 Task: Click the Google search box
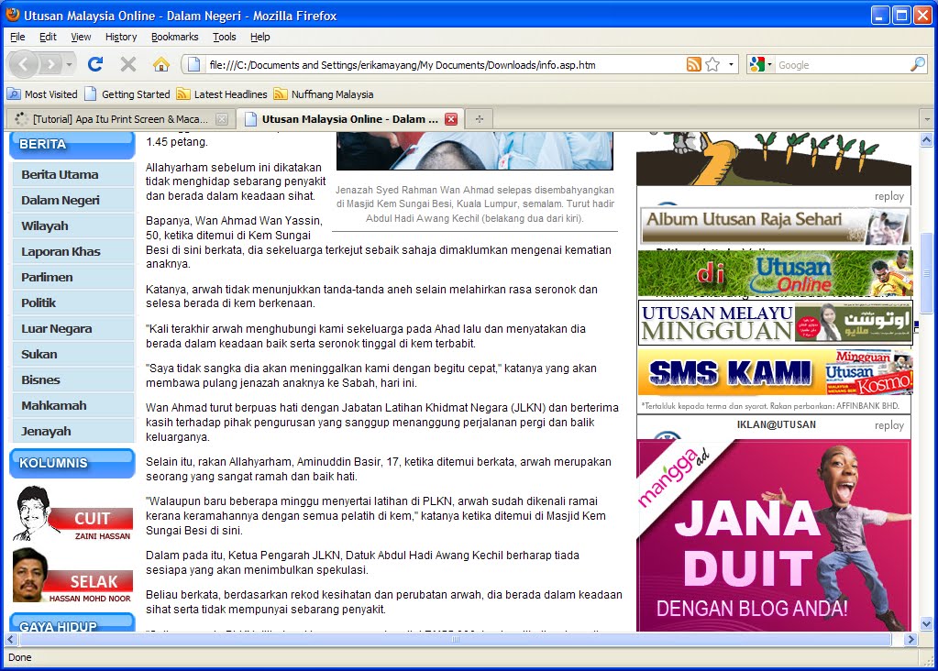click(x=843, y=64)
